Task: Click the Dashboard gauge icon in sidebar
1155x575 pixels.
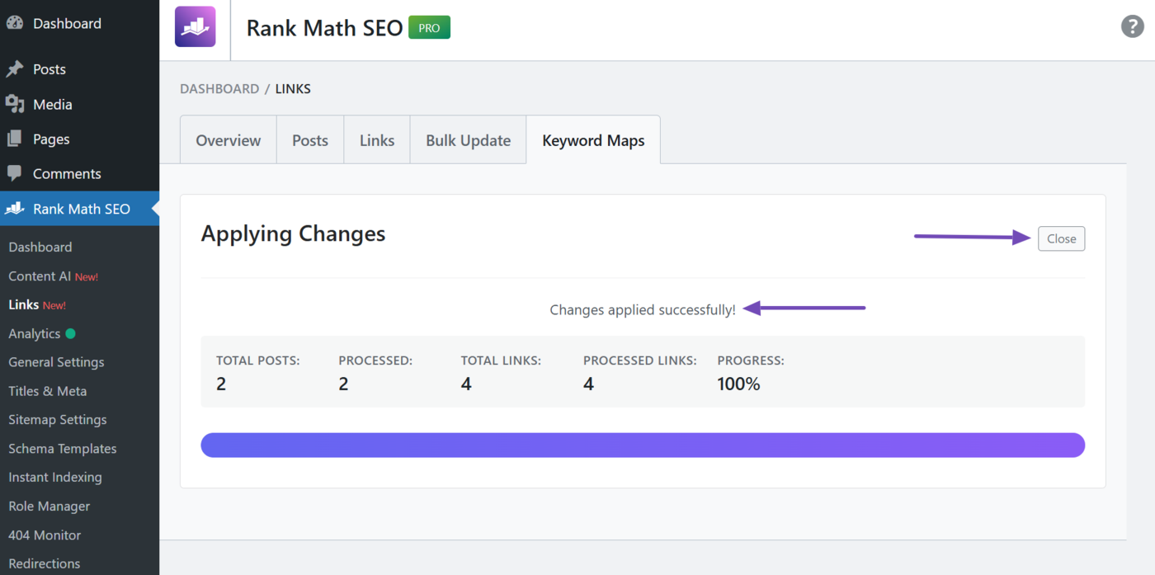Action: pos(15,24)
